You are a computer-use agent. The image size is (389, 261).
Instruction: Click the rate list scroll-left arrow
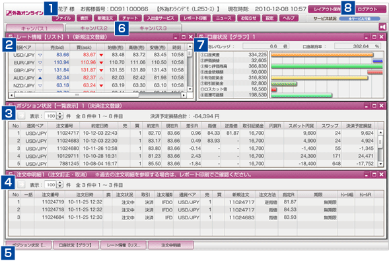(x=11, y=95)
